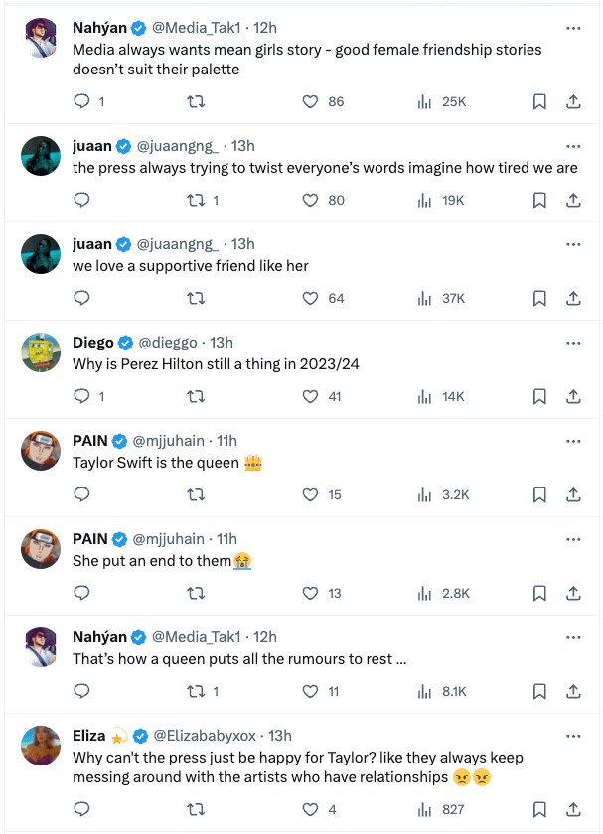Open the 11h timestamp on Taylor queen tweet
The height and width of the screenshot is (834, 603).
(x=226, y=441)
